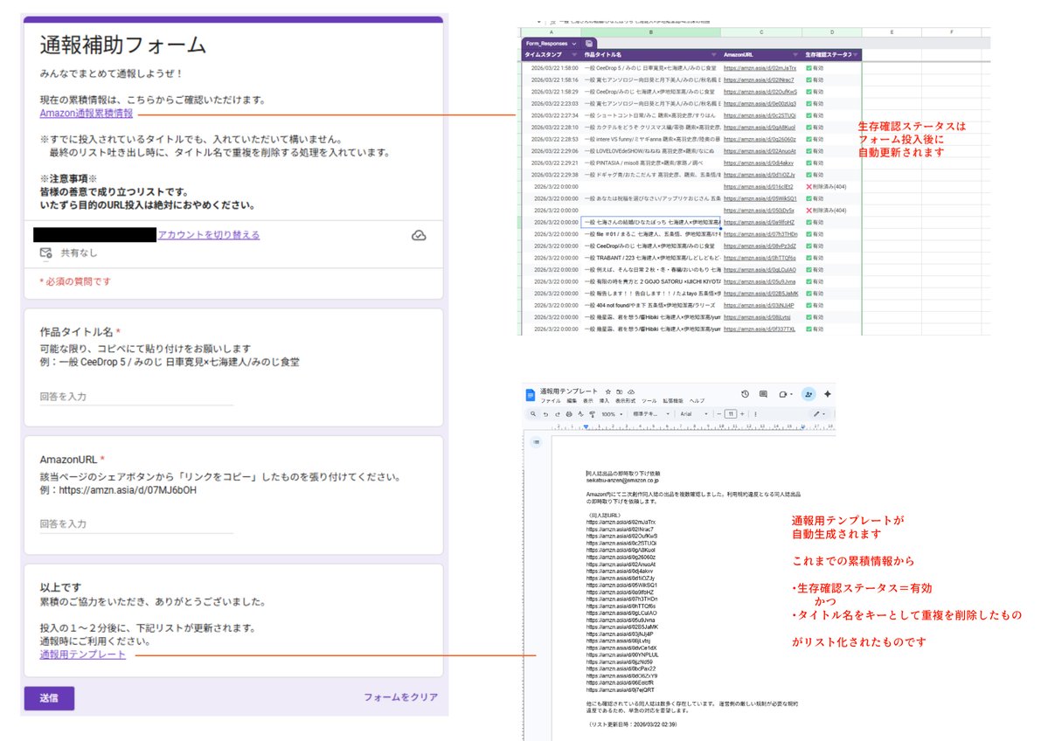Viewport: 1048px width, 741px height.
Task: Decrease font size with the minus button
Action: (718, 414)
